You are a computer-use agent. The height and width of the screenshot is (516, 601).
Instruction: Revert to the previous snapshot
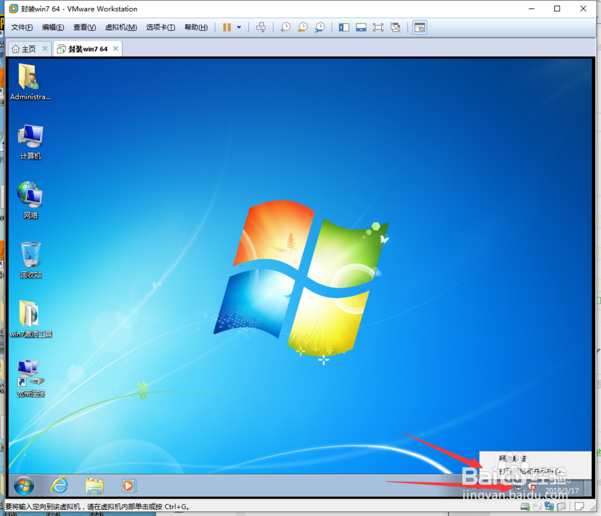(303, 27)
